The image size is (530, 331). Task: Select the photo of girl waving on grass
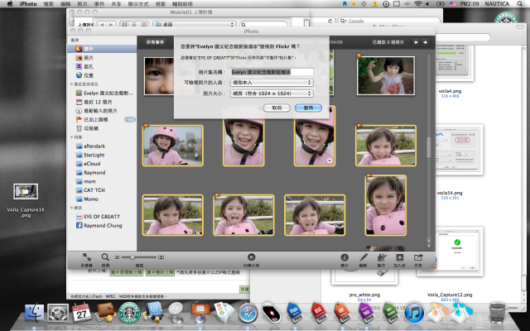click(x=386, y=75)
